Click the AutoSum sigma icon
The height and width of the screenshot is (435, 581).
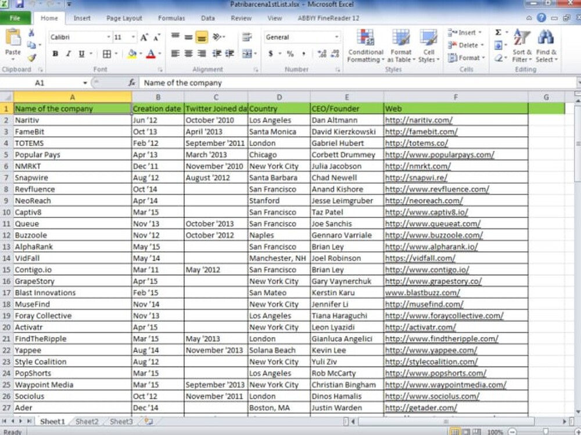coord(498,32)
